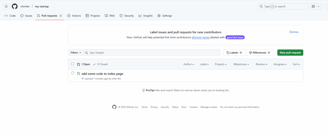
Task: Focus the 'is:pr is:open' search field
Action: click(x=154, y=53)
